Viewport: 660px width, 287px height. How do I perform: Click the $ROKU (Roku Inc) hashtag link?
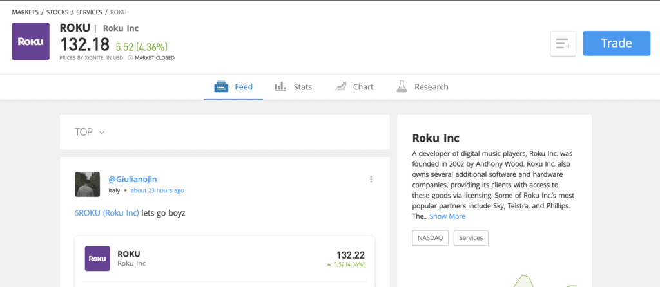point(107,213)
